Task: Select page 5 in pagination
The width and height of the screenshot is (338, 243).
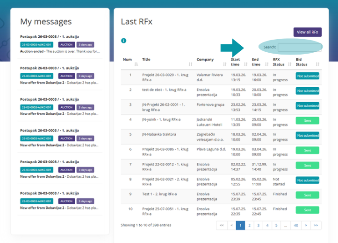Action: (276, 225)
